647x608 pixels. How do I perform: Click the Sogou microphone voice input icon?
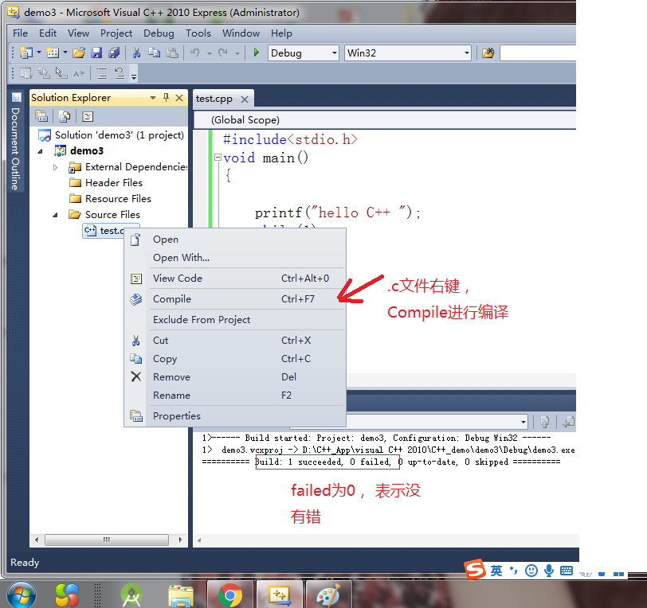tap(549, 571)
